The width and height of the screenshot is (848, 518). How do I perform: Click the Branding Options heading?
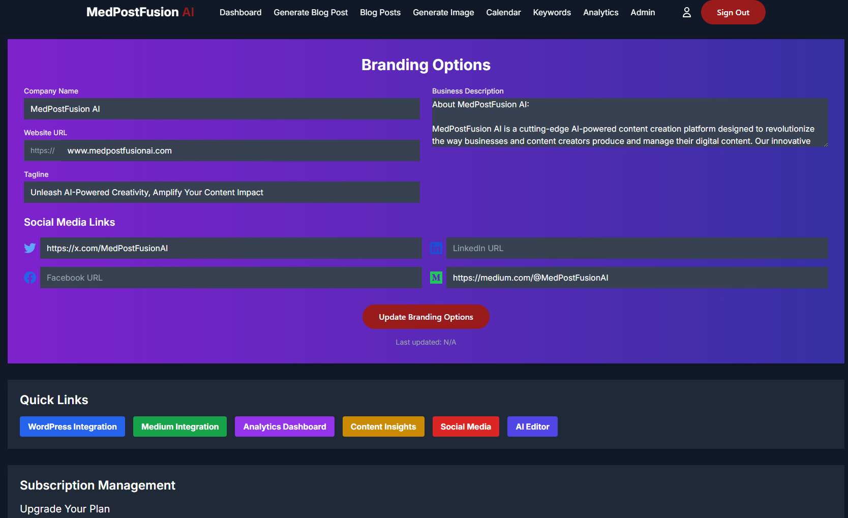coord(426,65)
